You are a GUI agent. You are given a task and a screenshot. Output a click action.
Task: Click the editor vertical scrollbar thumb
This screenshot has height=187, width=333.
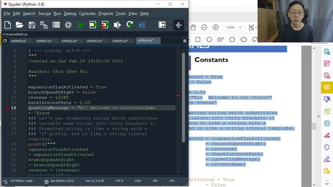point(184,98)
